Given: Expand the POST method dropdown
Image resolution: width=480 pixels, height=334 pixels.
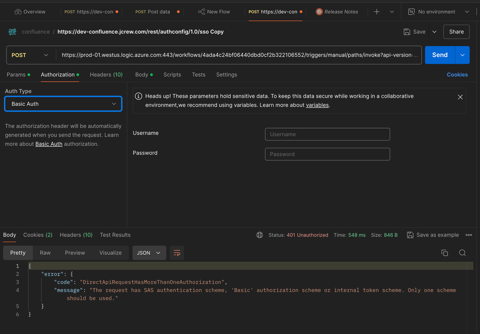Looking at the screenshot, I should [30, 55].
